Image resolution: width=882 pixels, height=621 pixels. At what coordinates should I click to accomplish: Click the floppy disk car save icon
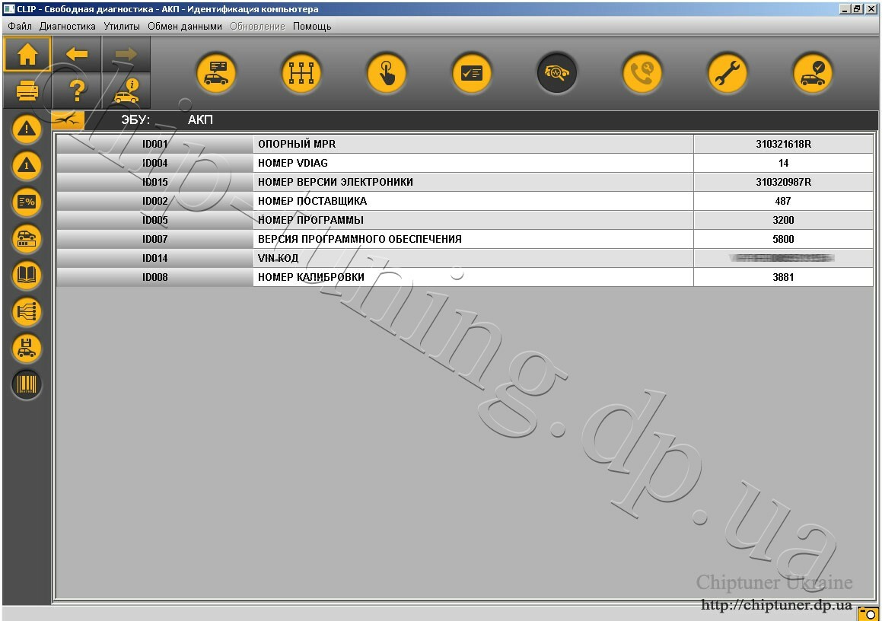click(x=27, y=349)
